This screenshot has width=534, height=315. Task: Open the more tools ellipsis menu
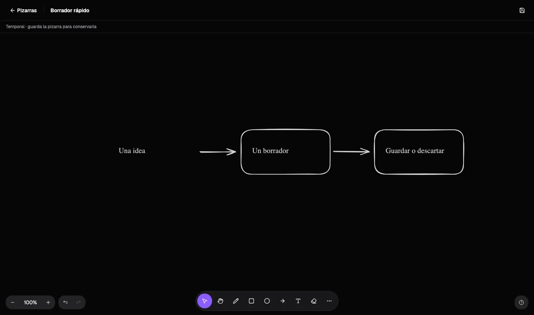pos(329,301)
